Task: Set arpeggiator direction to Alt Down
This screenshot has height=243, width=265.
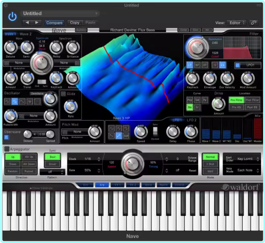Action: [x=29, y=164]
